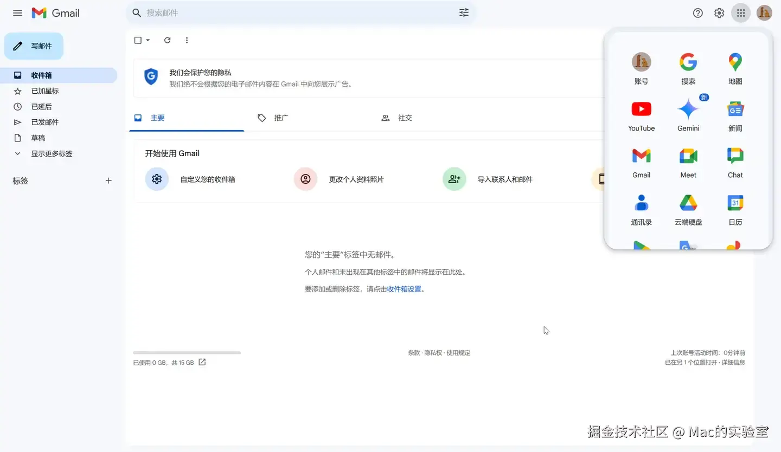Open 收件箱 in the sidebar
This screenshot has height=452, width=781.
click(59, 75)
